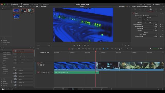
Task: Select Cross Dissolve transition
Action: [23, 54]
